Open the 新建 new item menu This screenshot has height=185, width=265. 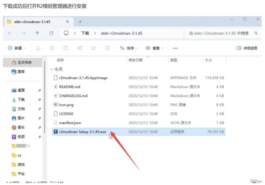pyautogui.click(x=17, y=48)
